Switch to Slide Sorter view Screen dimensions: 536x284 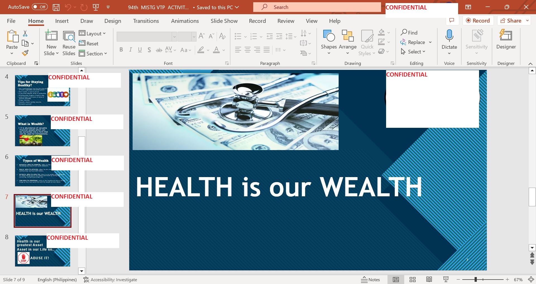tap(413, 280)
